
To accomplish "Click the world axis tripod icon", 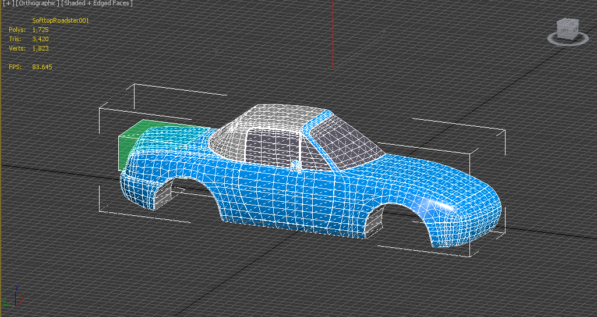I will (13, 297).
